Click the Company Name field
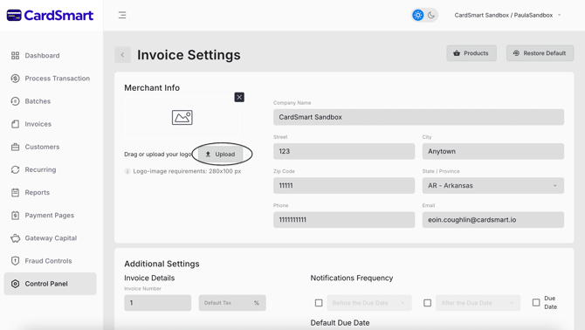The image size is (585, 330). coord(418,117)
